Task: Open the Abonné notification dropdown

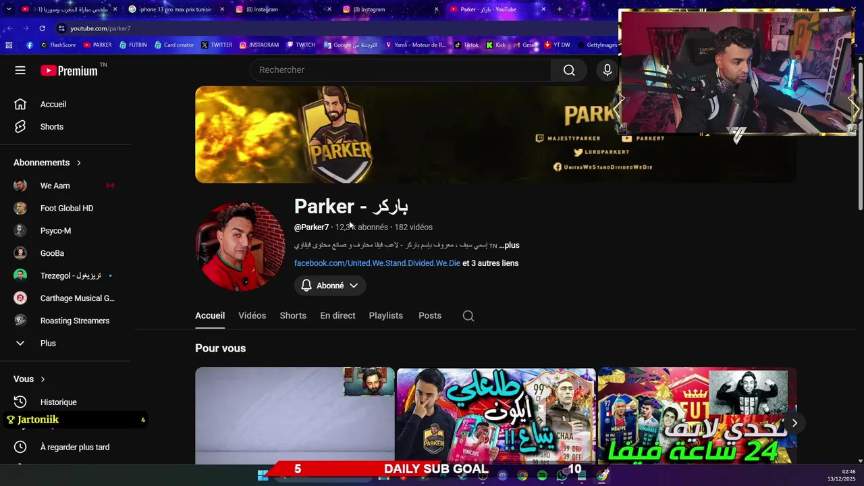Action: click(x=330, y=286)
